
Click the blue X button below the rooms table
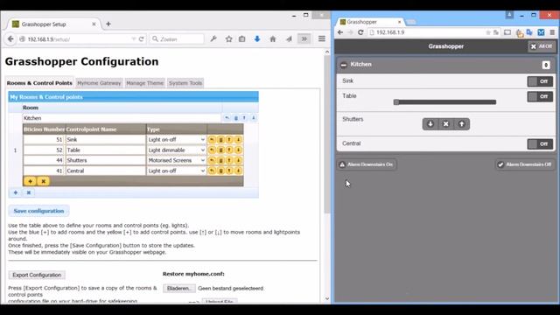click(x=29, y=192)
